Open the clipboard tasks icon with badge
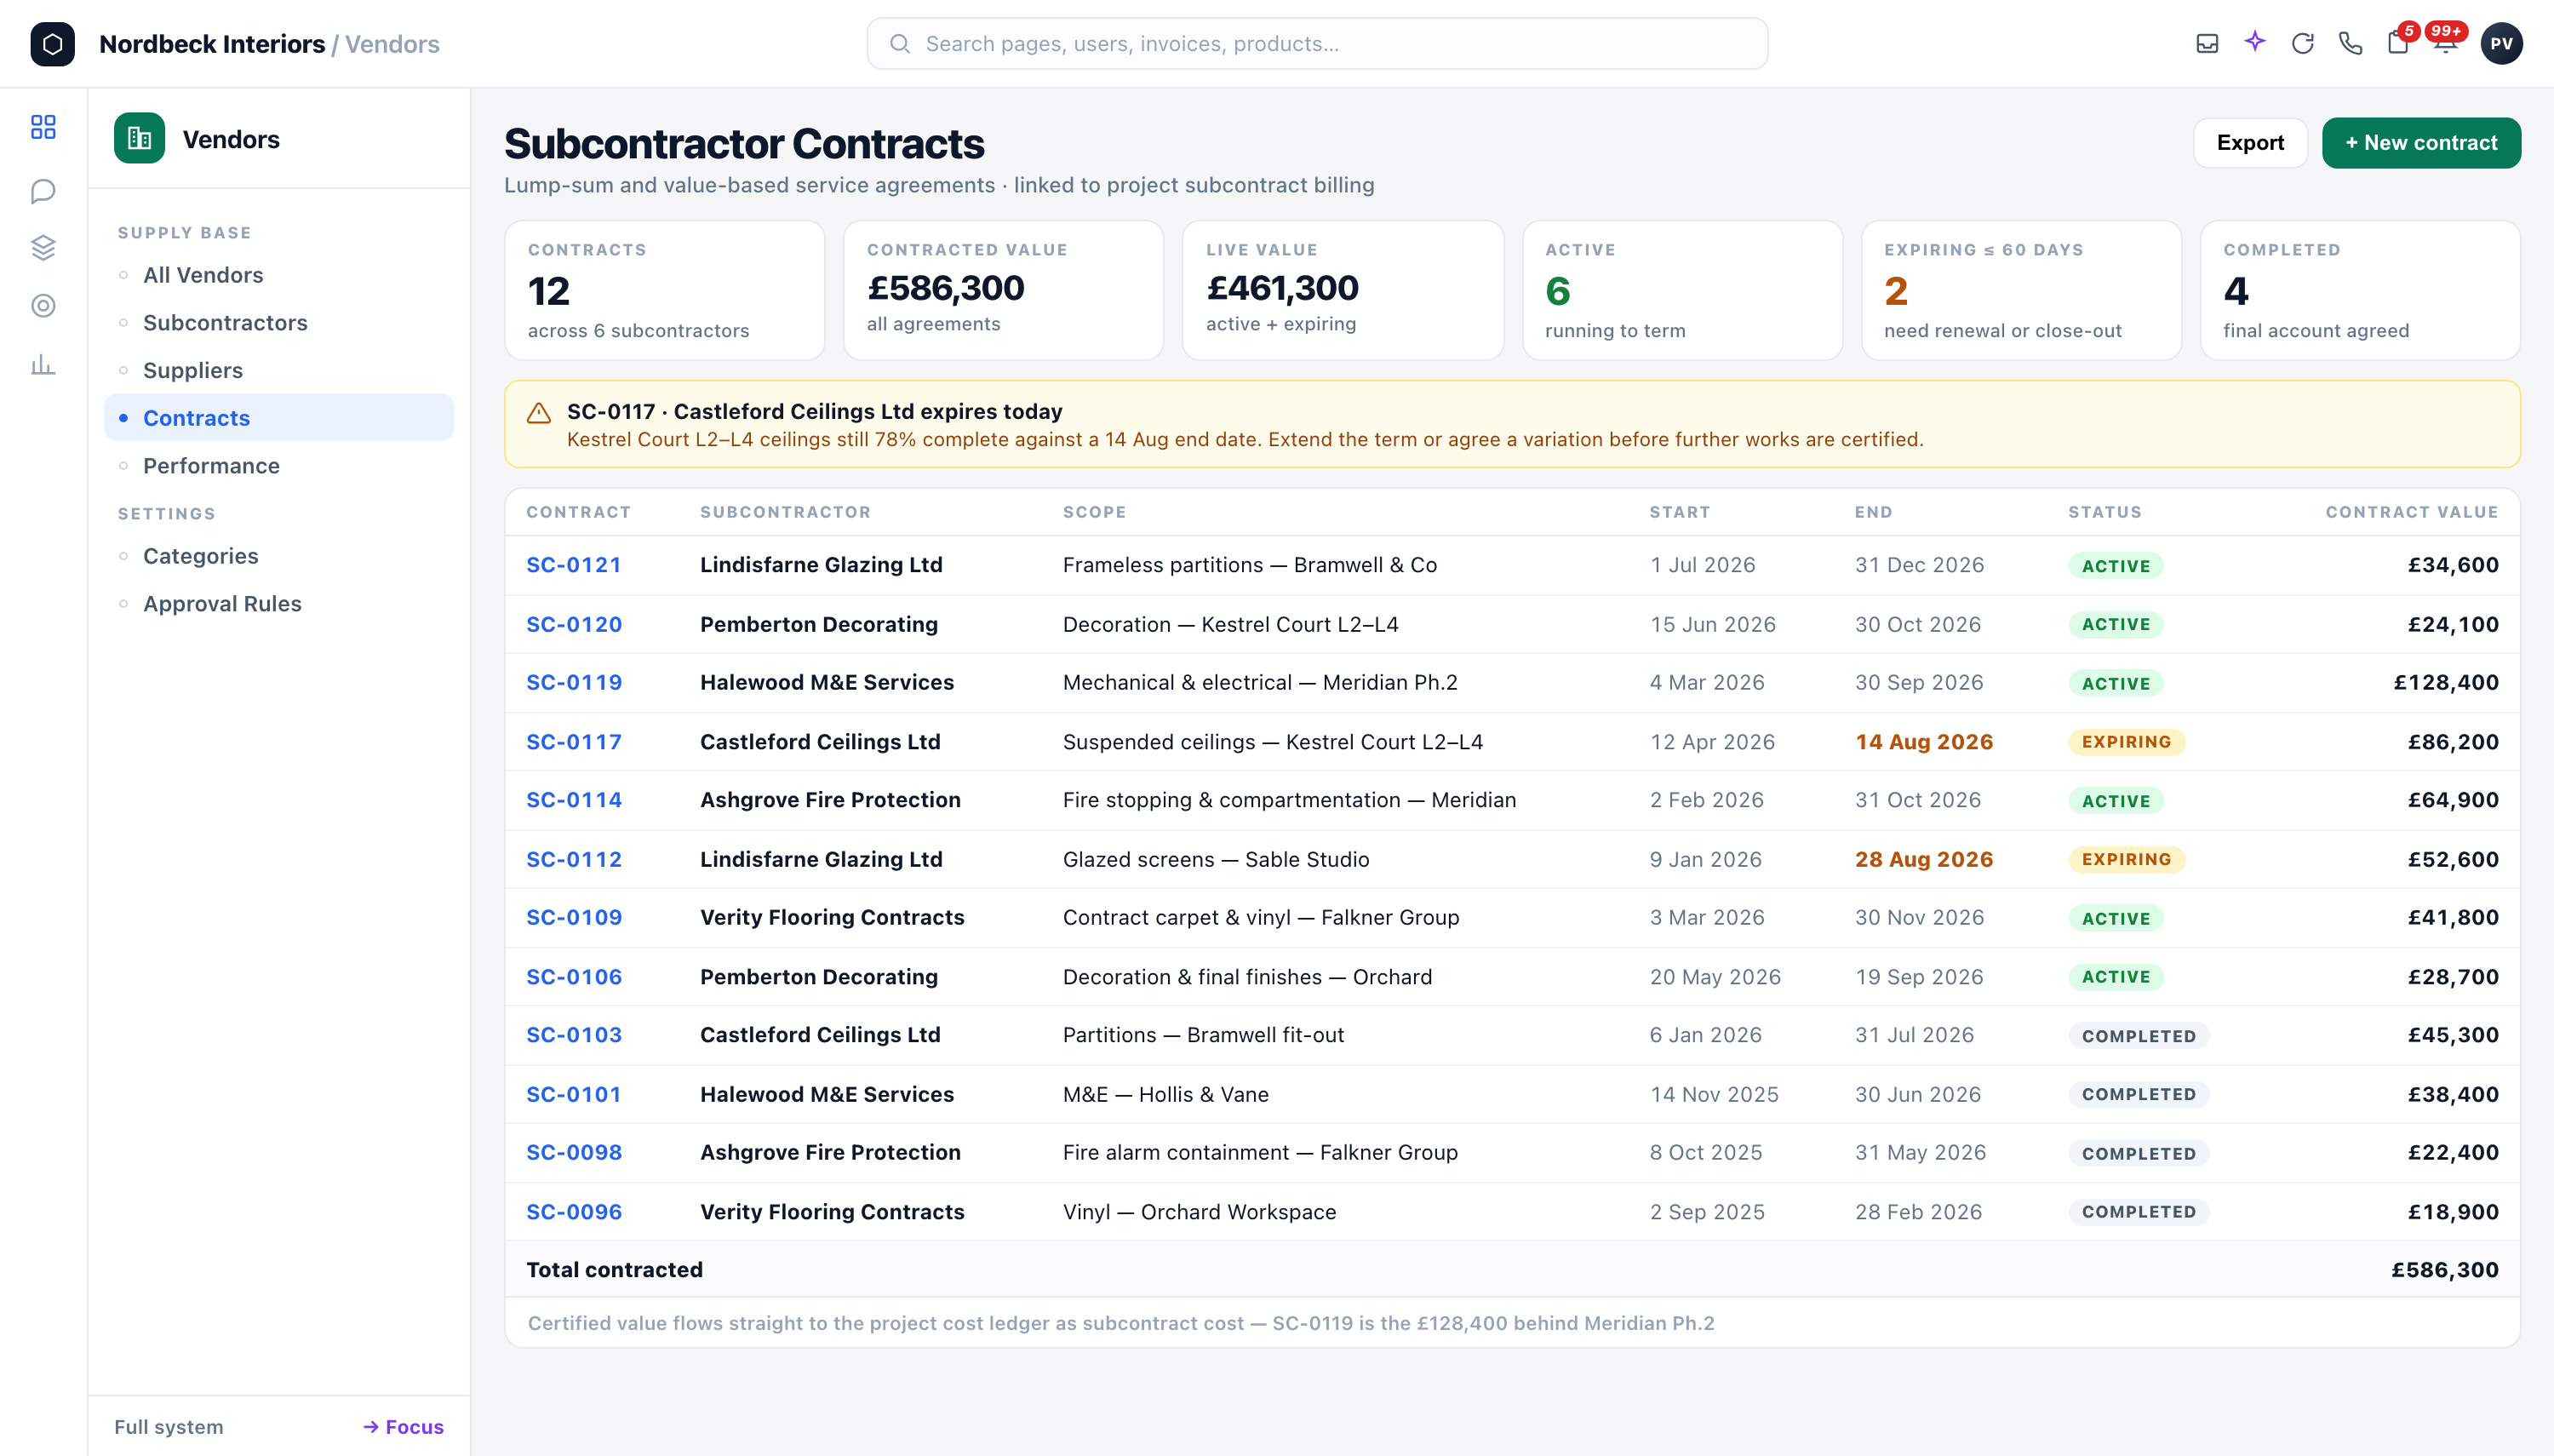2554x1456 pixels. coord(2398,43)
